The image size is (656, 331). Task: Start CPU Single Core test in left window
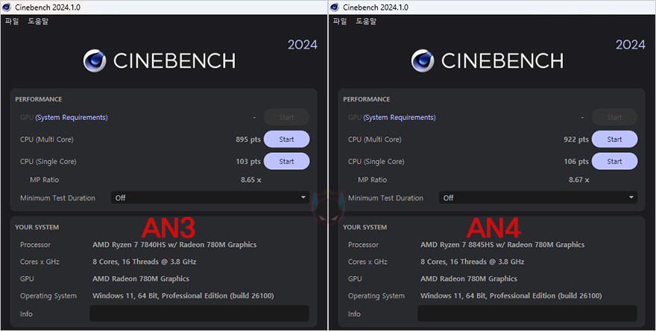pos(286,161)
